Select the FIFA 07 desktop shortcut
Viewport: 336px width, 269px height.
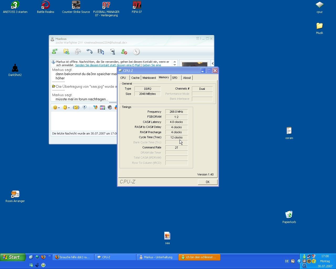[137, 7]
